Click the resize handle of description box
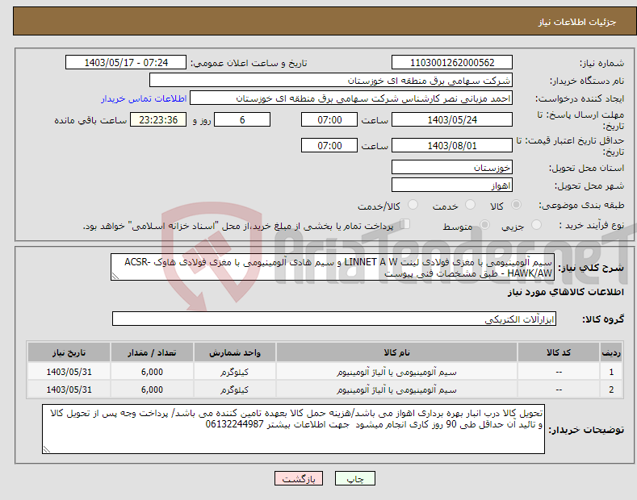This screenshot has width=637, height=500. [115, 276]
